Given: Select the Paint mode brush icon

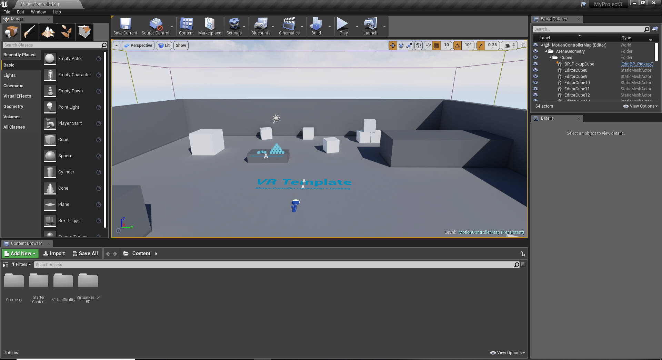Looking at the screenshot, I should click(x=29, y=32).
